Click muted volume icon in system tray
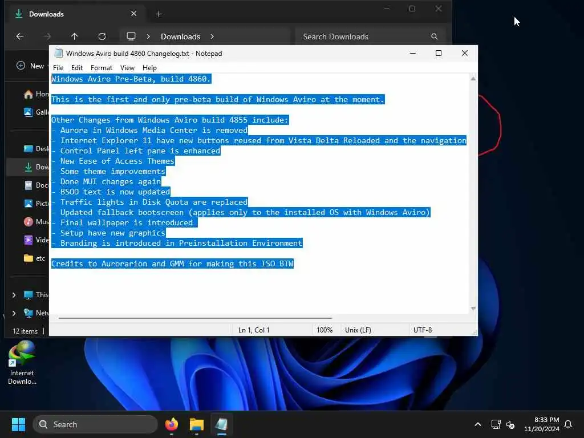The width and height of the screenshot is (584, 438). coord(510,424)
